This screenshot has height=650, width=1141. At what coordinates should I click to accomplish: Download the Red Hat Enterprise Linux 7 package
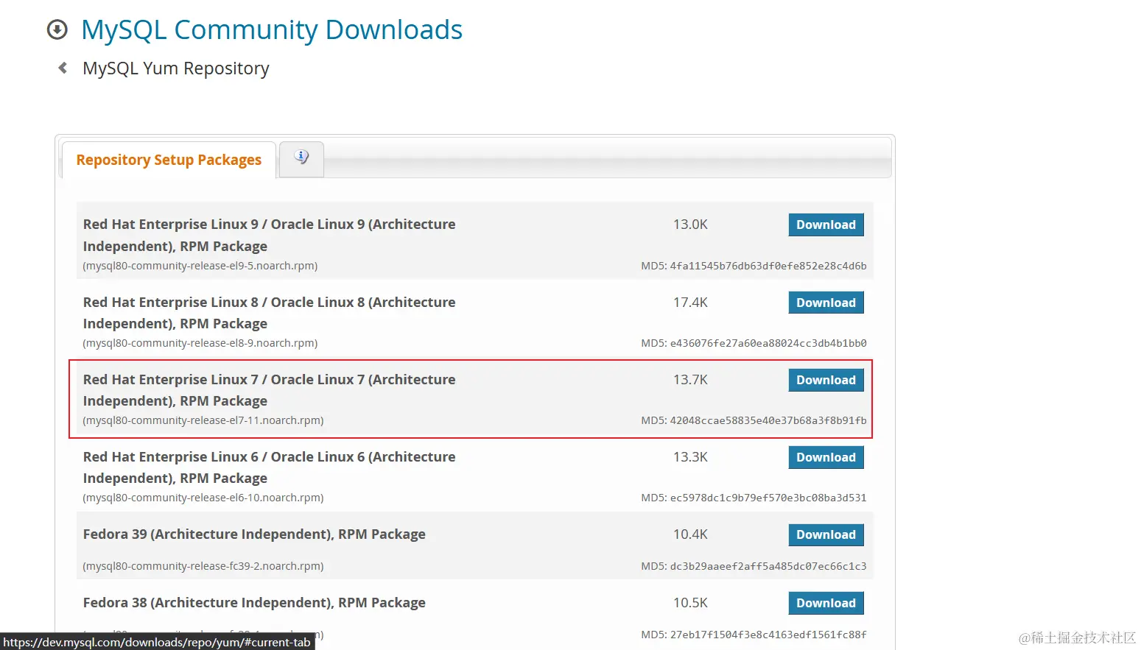[826, 380]
